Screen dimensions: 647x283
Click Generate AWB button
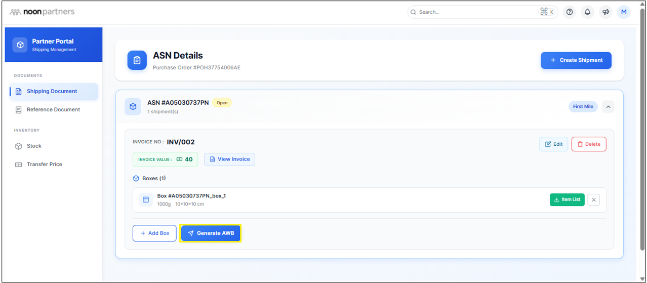coord(211,233)
